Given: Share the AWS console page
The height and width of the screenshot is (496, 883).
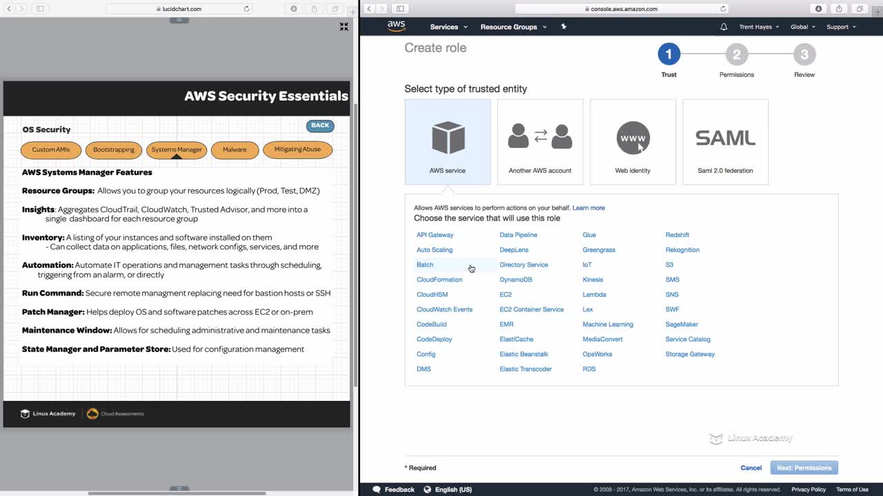Looking at the screenshot, I should point(839,9).
